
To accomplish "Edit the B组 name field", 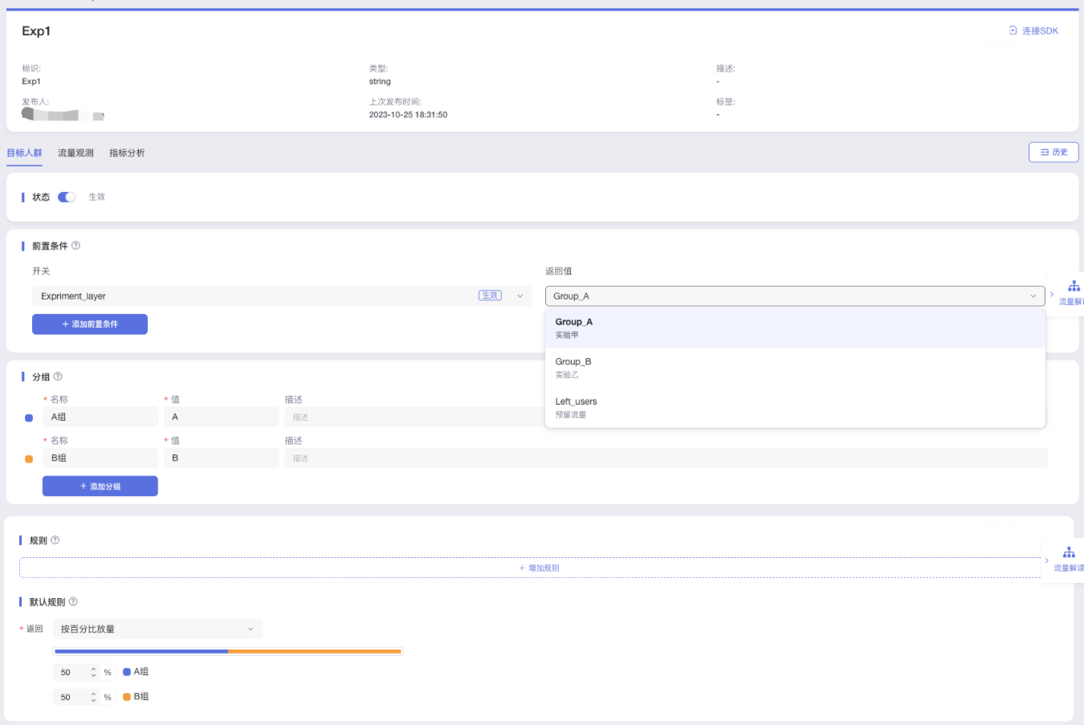I will click(100, 458).
